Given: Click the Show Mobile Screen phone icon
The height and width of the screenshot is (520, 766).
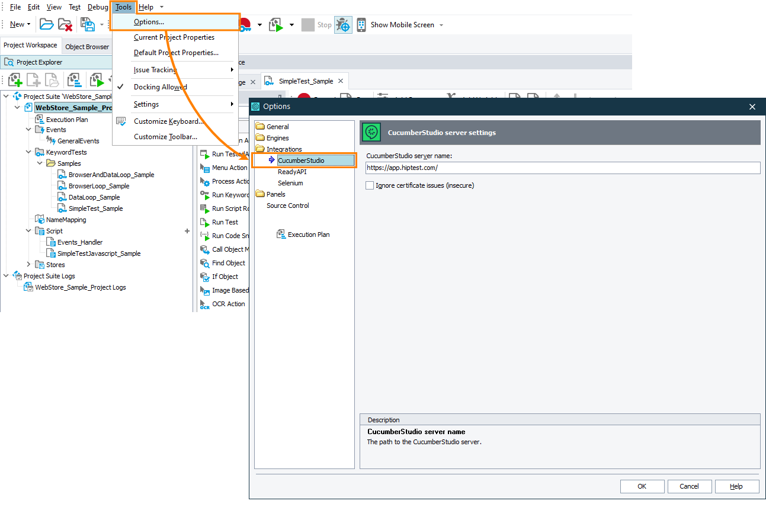Looking at the screenshot, I should 361,25.
